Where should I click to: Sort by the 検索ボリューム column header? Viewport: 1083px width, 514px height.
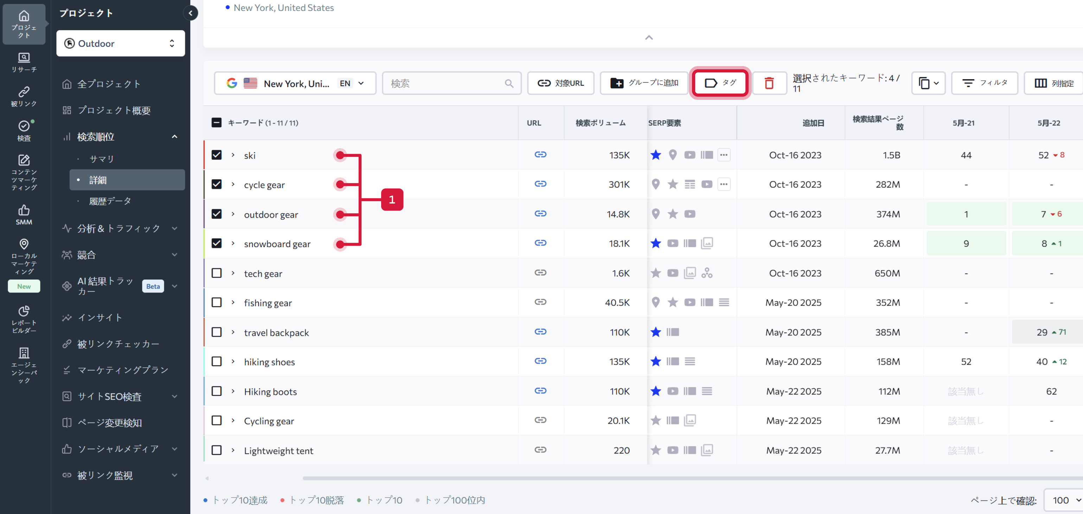pos(600,123)
